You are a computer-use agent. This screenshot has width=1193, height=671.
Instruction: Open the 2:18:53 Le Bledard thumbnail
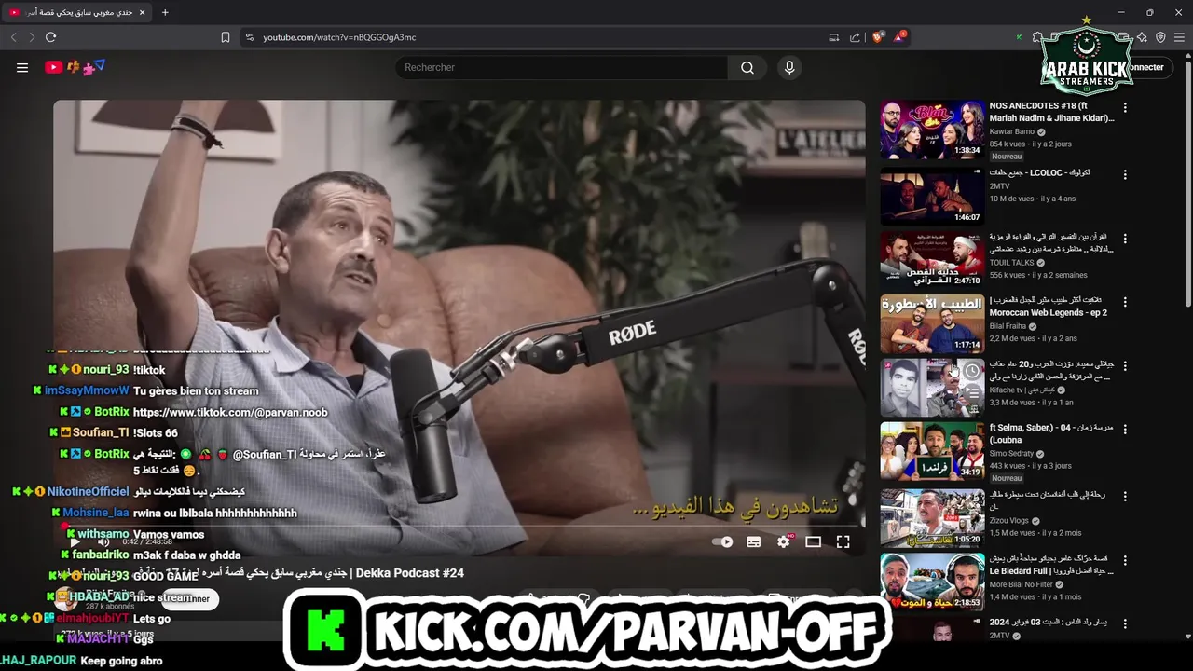(x=932, y=582)
